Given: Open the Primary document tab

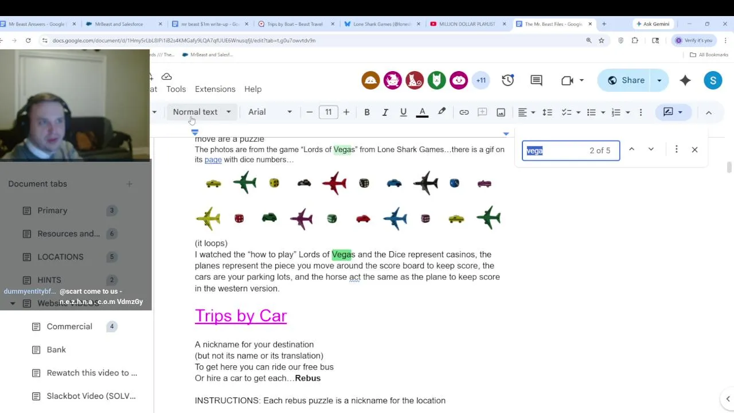Looking at the screenshot, I should point(52,211).
